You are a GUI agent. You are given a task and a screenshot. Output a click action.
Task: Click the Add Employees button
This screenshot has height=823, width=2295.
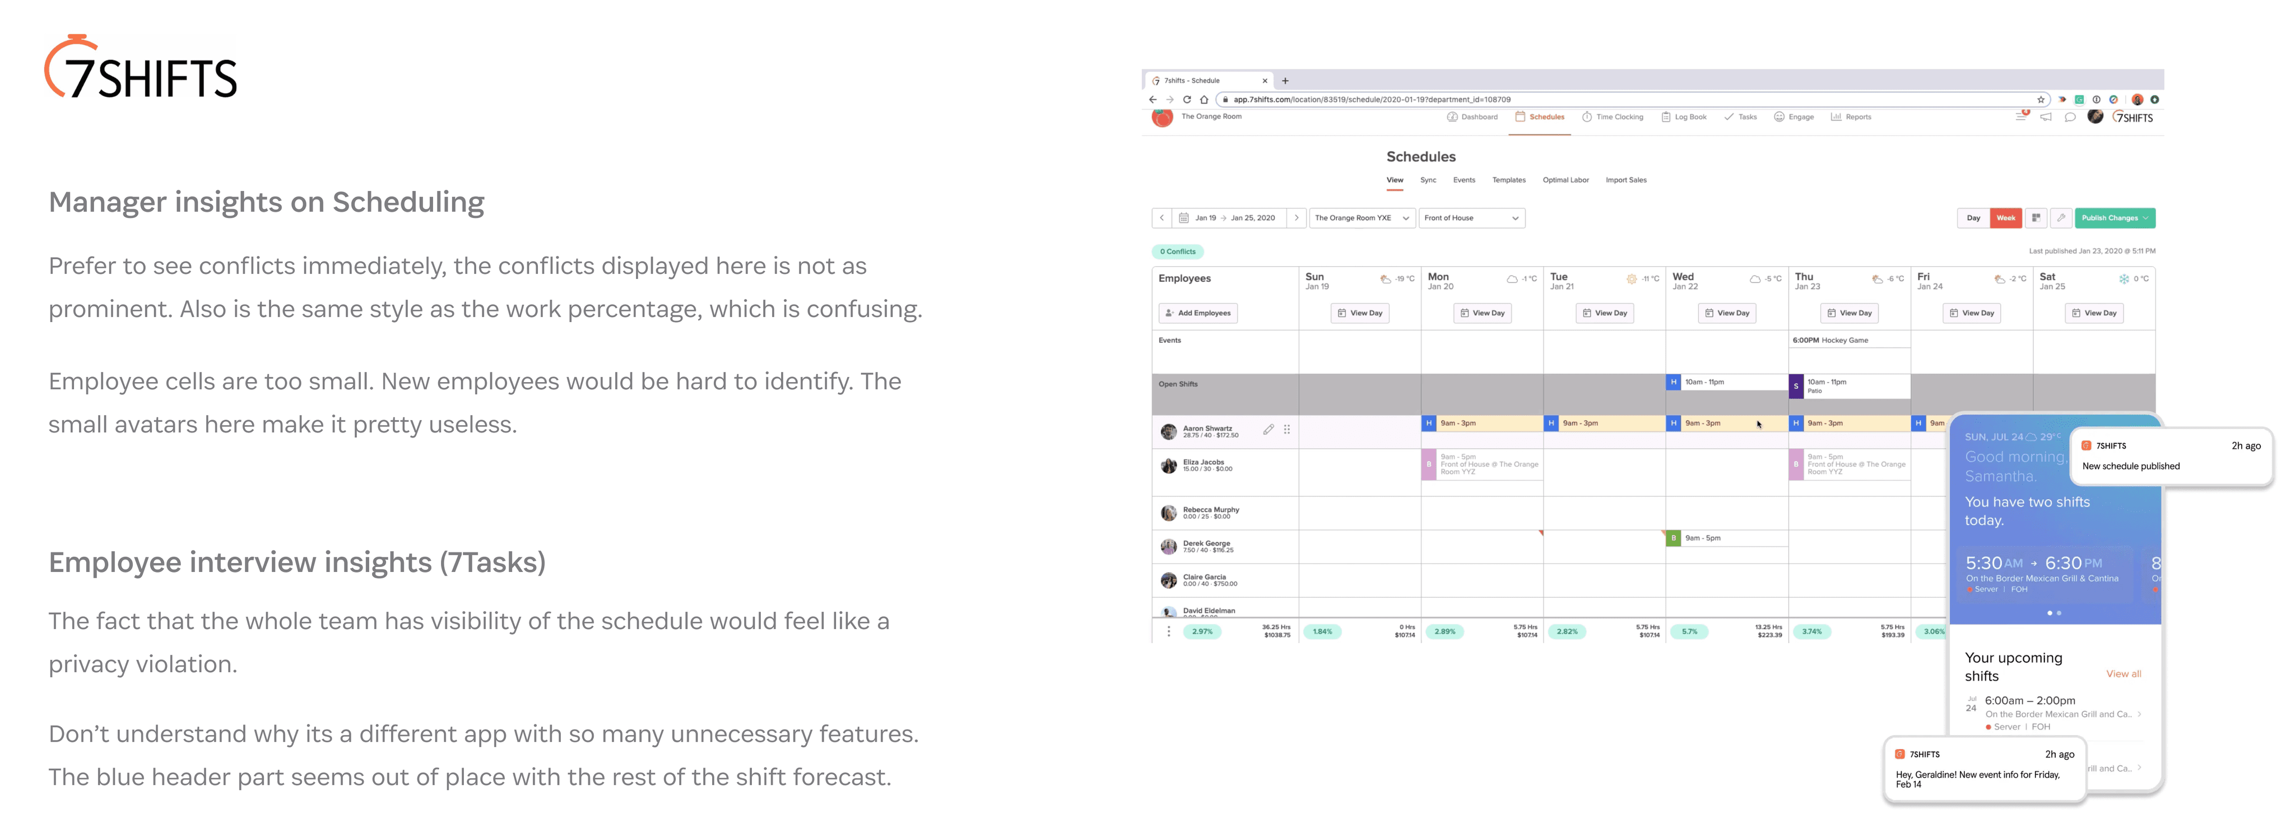click(x=1198, y=314)
